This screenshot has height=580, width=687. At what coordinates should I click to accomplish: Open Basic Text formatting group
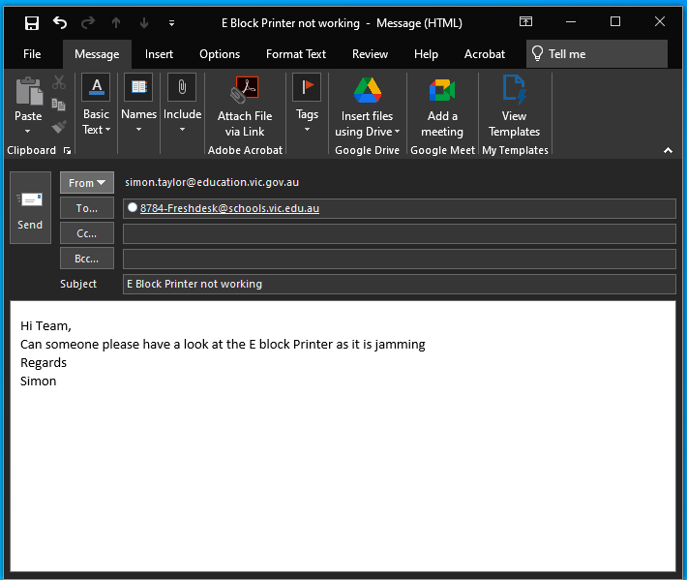pyautogui.click(x=96, y=106)
